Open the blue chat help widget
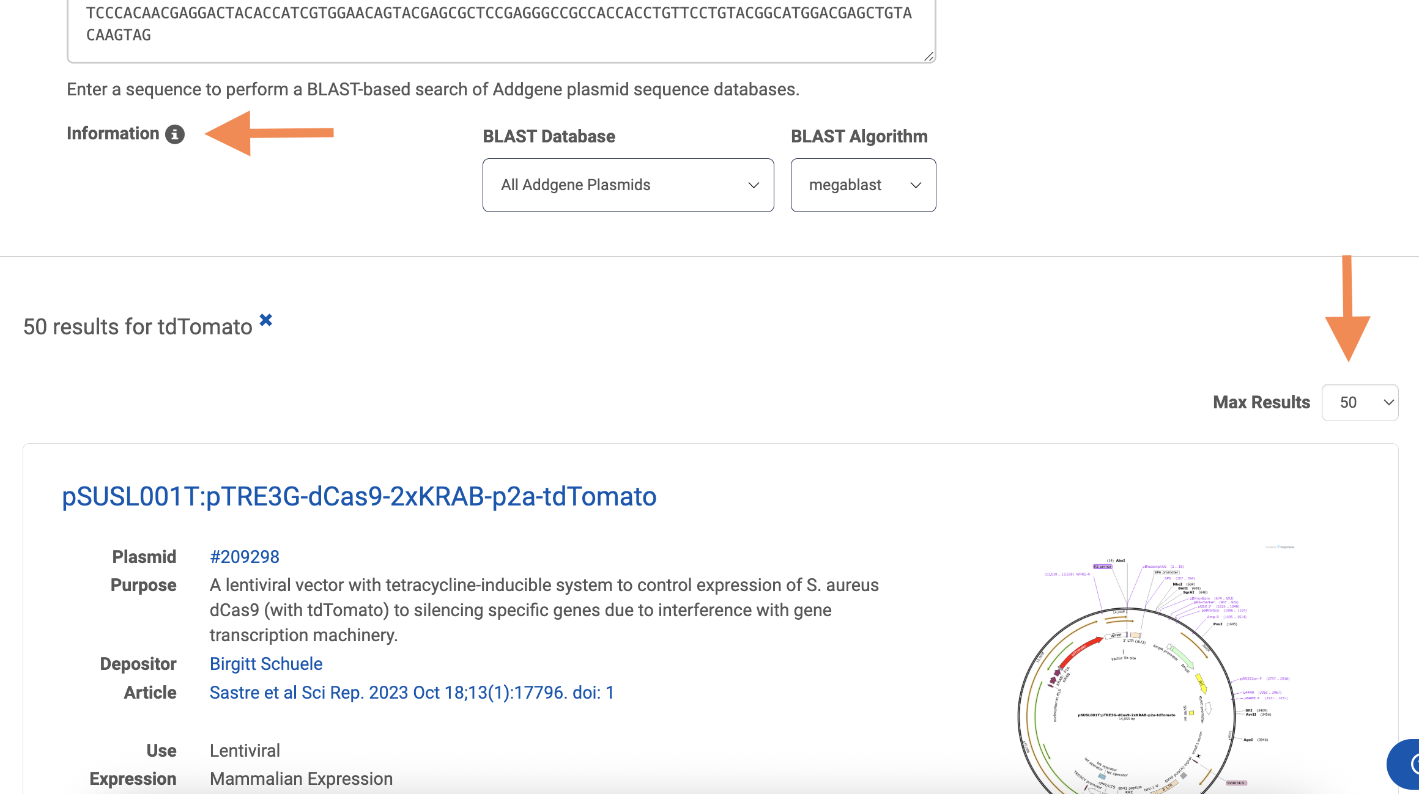1419x794 pixels. pos(1406,764)
